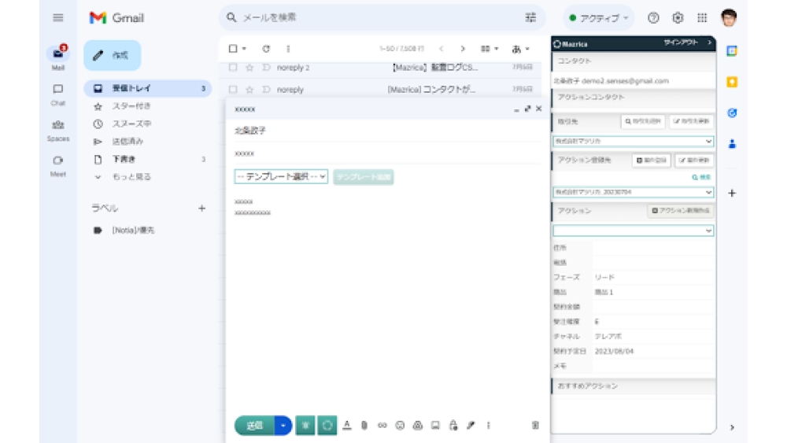
Task: Open Spaces in the left rail
Action: click(x=58, y=130)
